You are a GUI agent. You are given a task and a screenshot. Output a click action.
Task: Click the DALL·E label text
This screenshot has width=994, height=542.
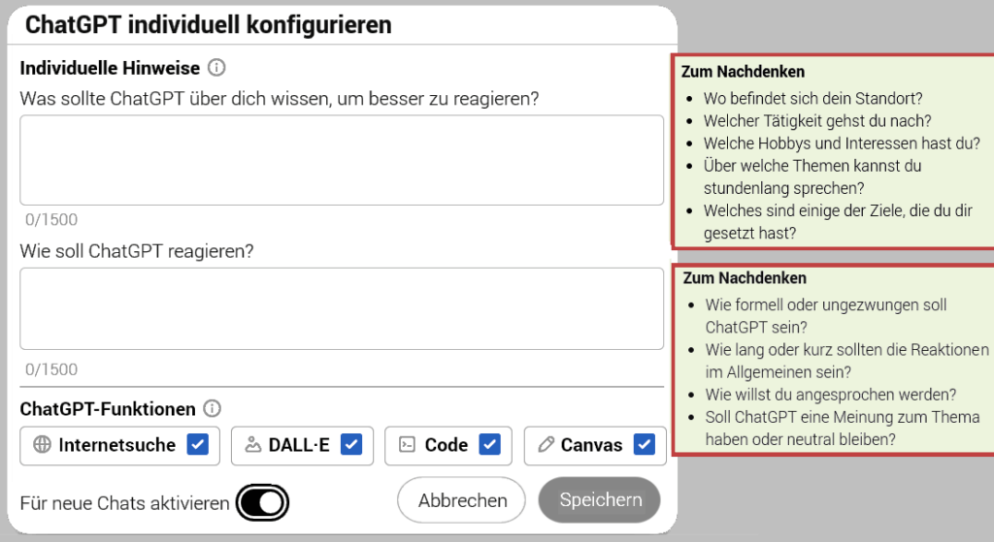(299, 445)
